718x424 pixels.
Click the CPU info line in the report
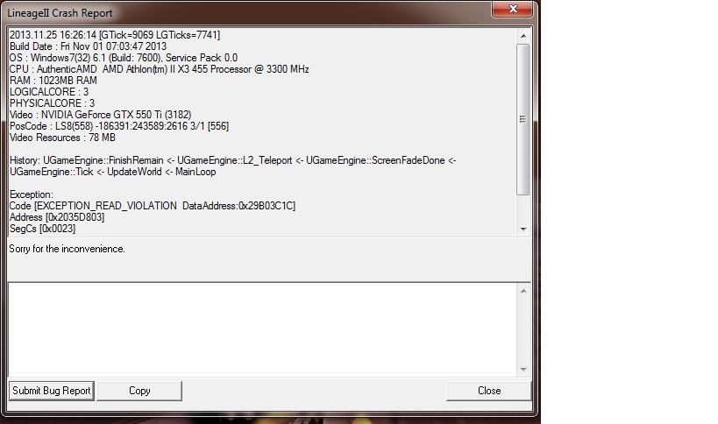click(160, 69)
